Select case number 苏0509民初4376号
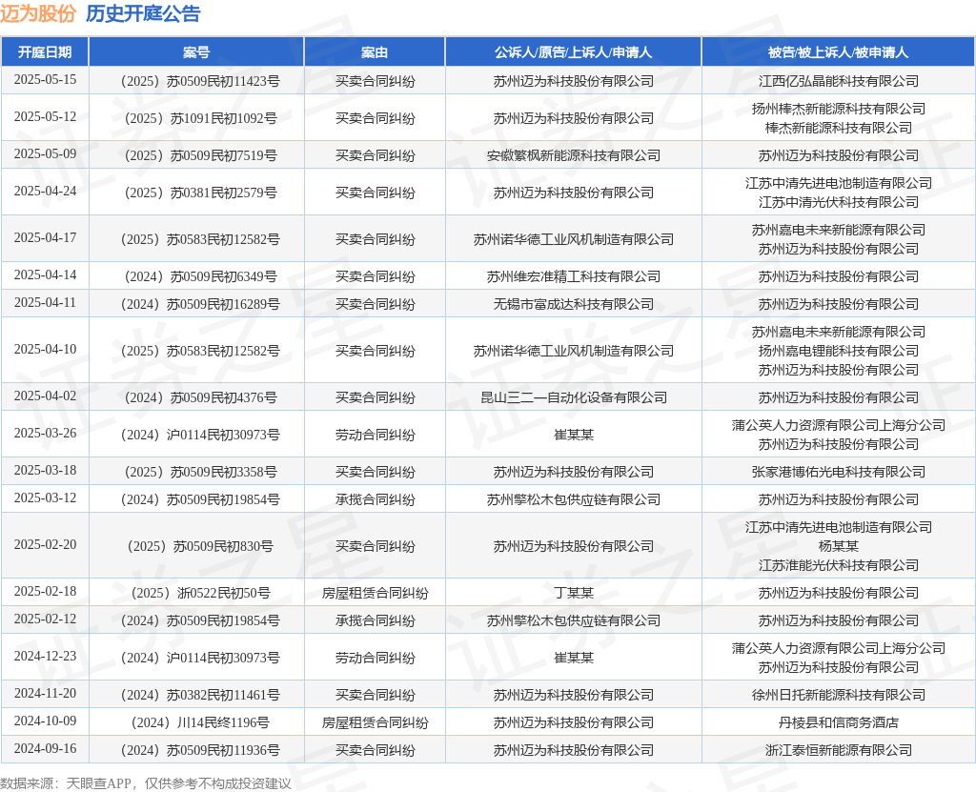 pyautogui.click(x=223, y=397)
